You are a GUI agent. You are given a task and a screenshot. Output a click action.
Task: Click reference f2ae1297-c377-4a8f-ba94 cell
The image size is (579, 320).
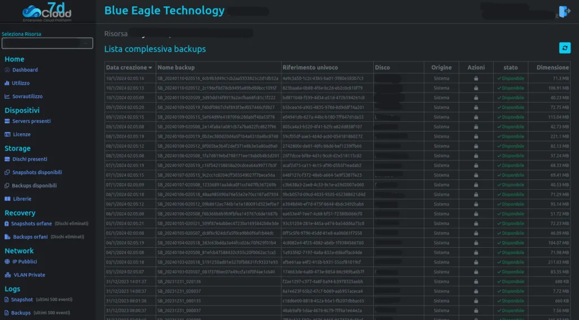pos(323,281)
